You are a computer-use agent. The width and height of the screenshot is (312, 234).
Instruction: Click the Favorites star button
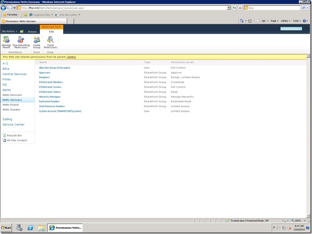coord(10,15)
